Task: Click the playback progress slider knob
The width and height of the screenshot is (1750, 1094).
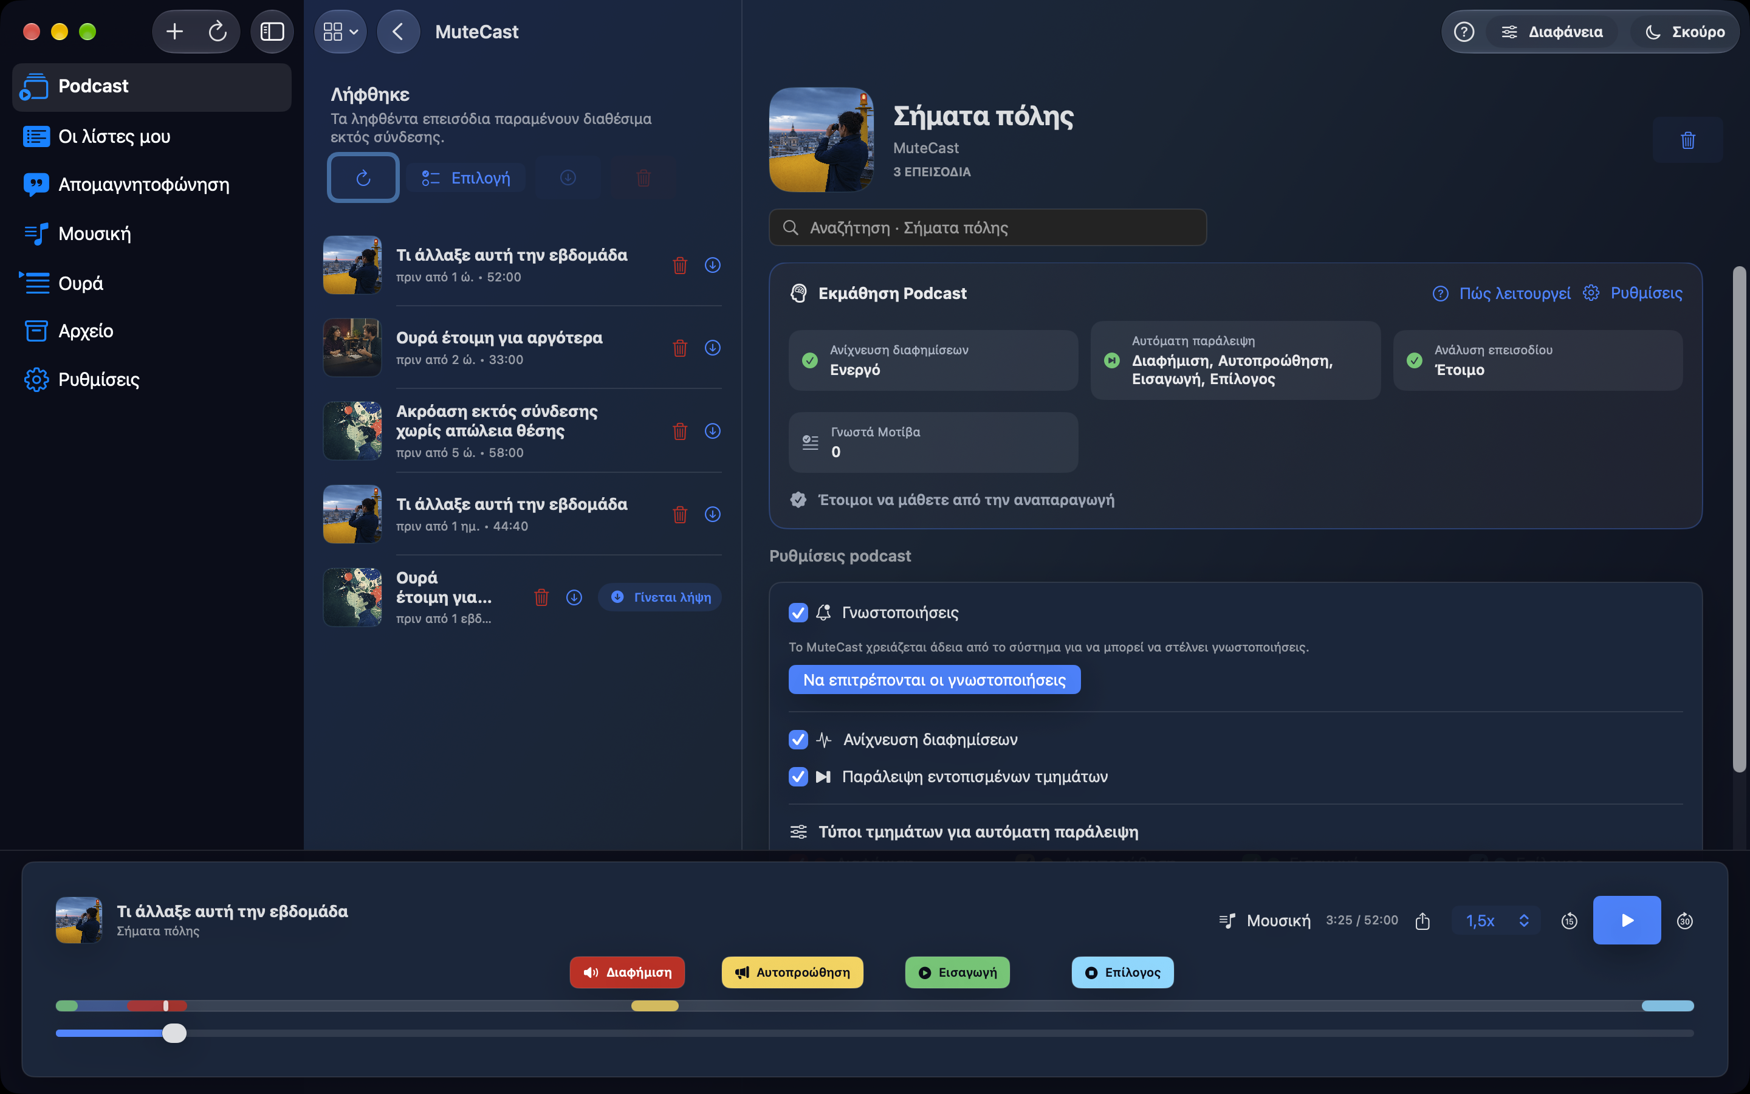Action: pyautogui.click(x=174, y=1033)
